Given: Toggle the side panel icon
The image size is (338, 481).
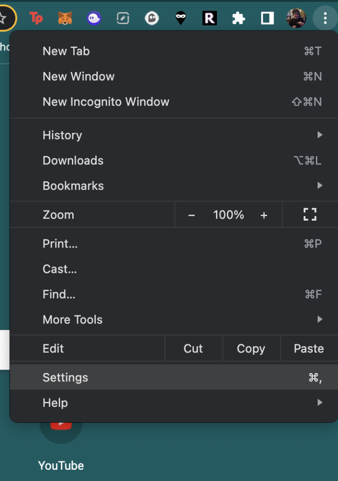Looking at the screenshot, I should click(268, 18).
